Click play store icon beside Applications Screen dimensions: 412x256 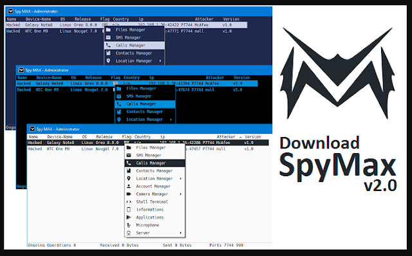pyautogui.click(x=129, y=217)
